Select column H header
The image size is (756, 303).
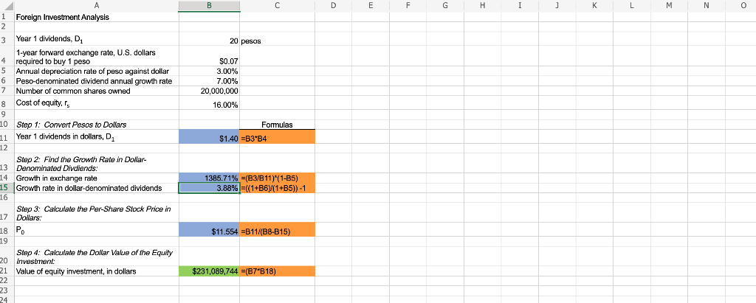[482, 6]
